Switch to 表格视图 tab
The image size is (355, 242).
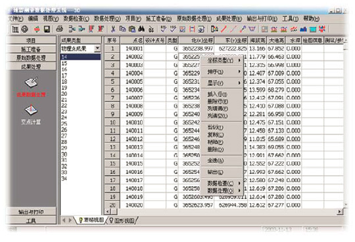[x=91, y=220]
